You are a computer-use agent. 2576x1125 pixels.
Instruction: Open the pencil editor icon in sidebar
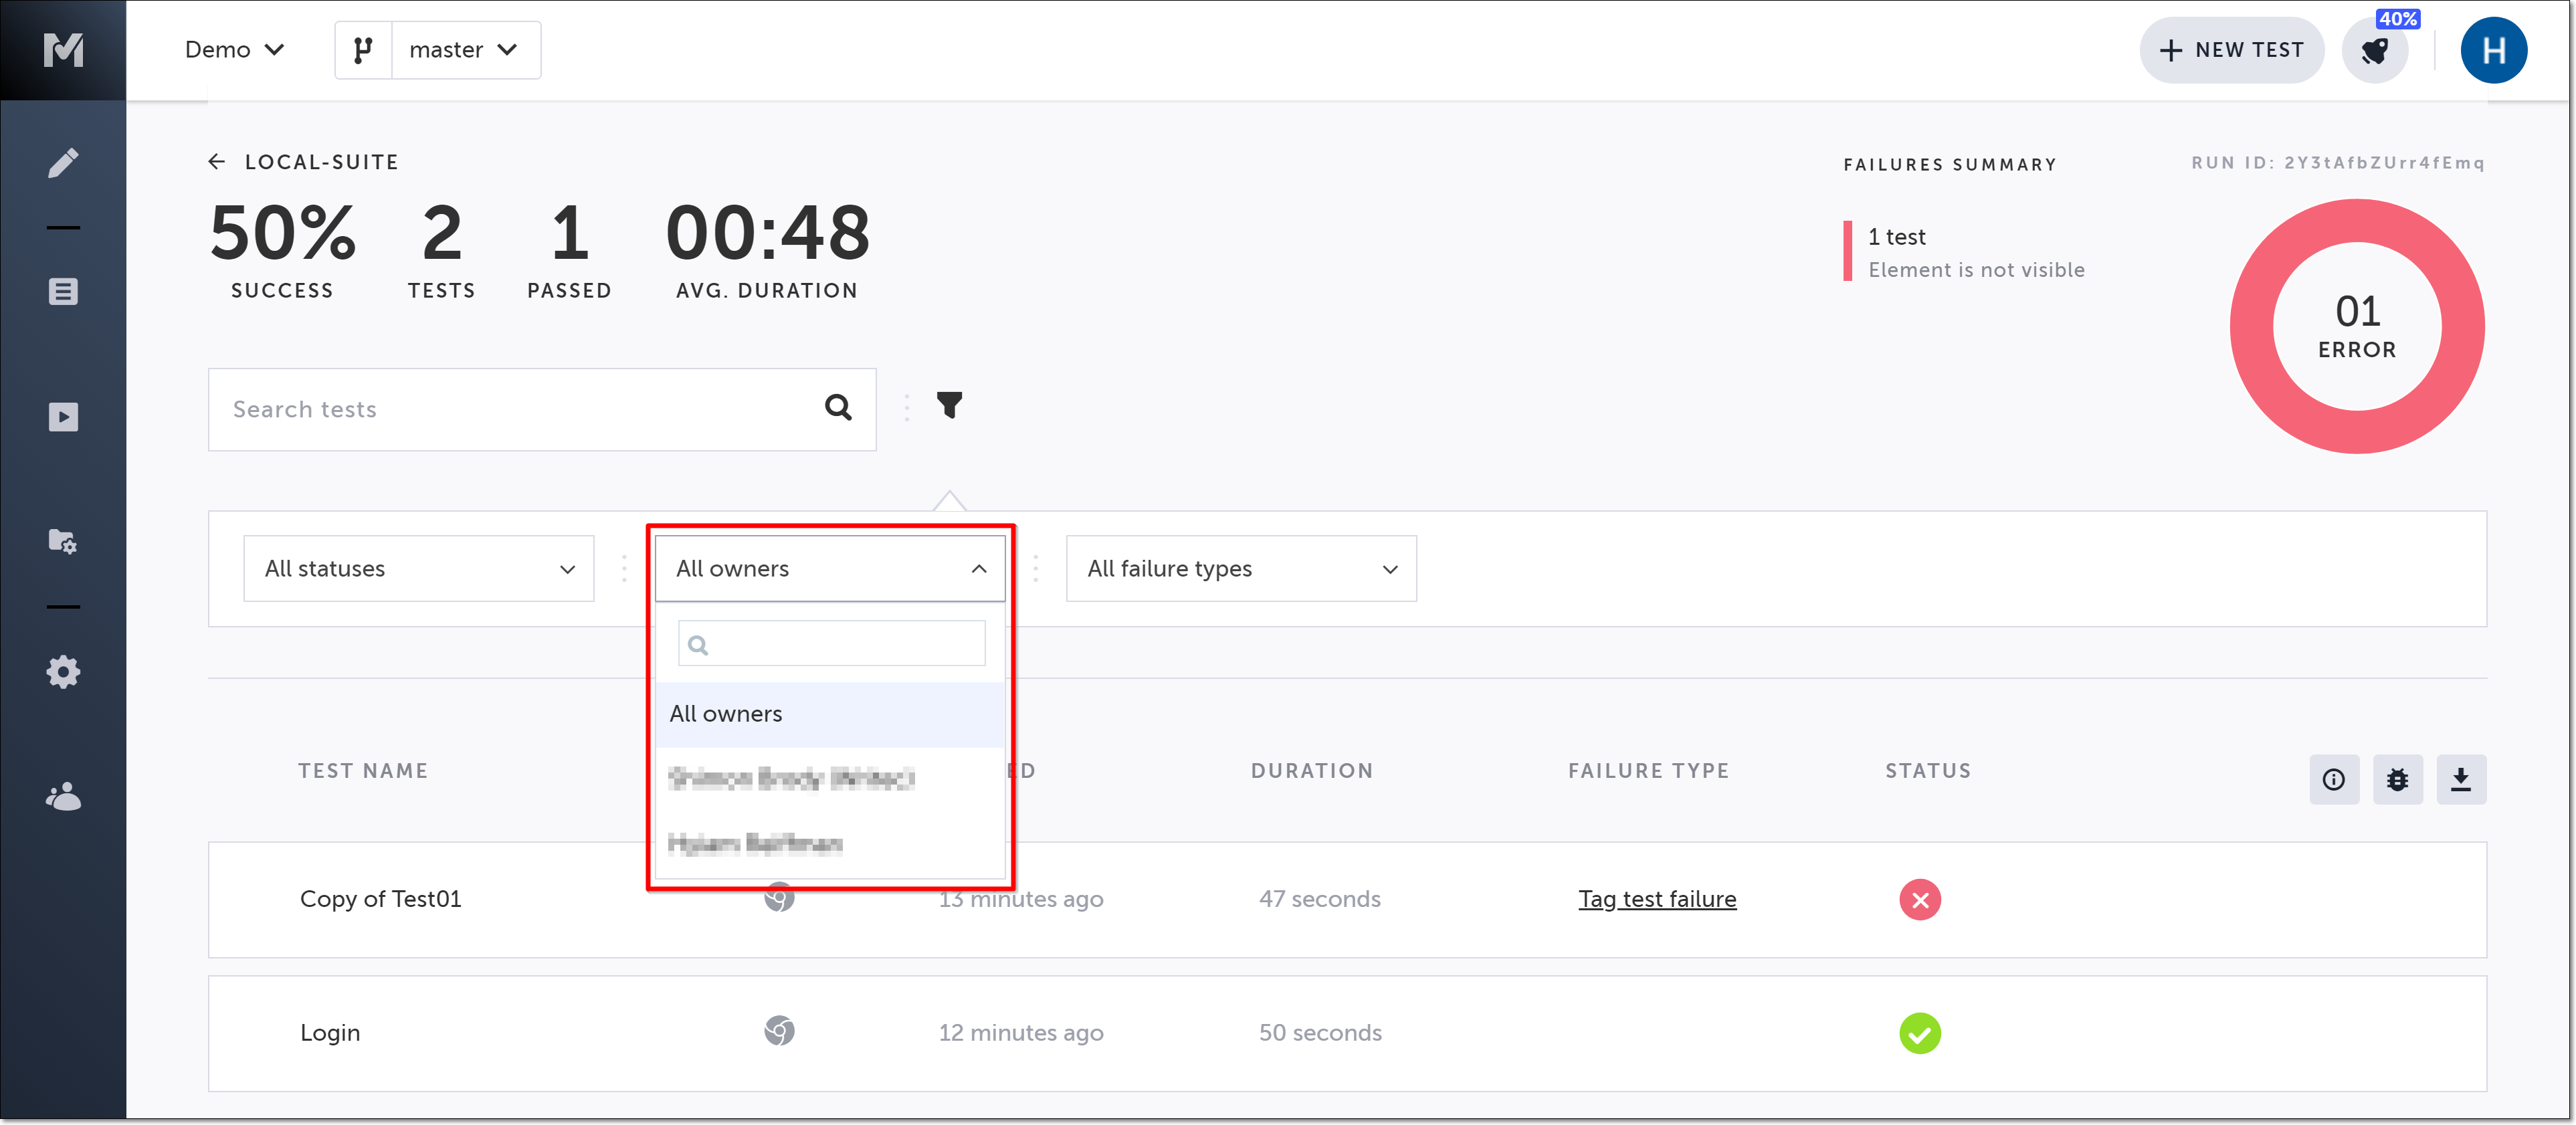click(63, 162)
